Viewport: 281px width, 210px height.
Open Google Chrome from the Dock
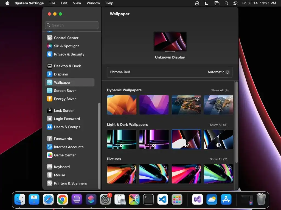[x=62, y=199]
